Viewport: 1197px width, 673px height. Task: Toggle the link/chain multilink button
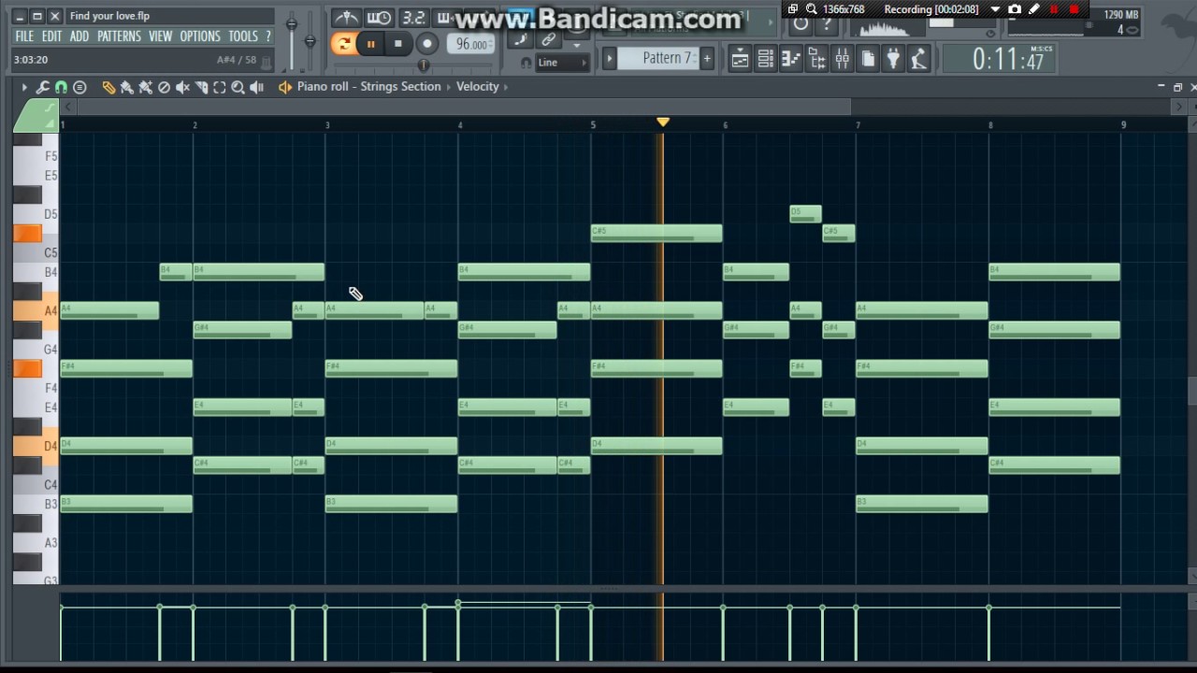point(549,41)
